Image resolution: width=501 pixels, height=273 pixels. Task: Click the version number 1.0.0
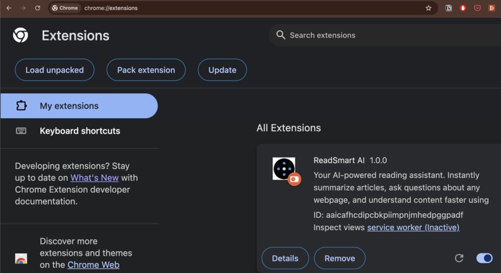click(379, 160)
